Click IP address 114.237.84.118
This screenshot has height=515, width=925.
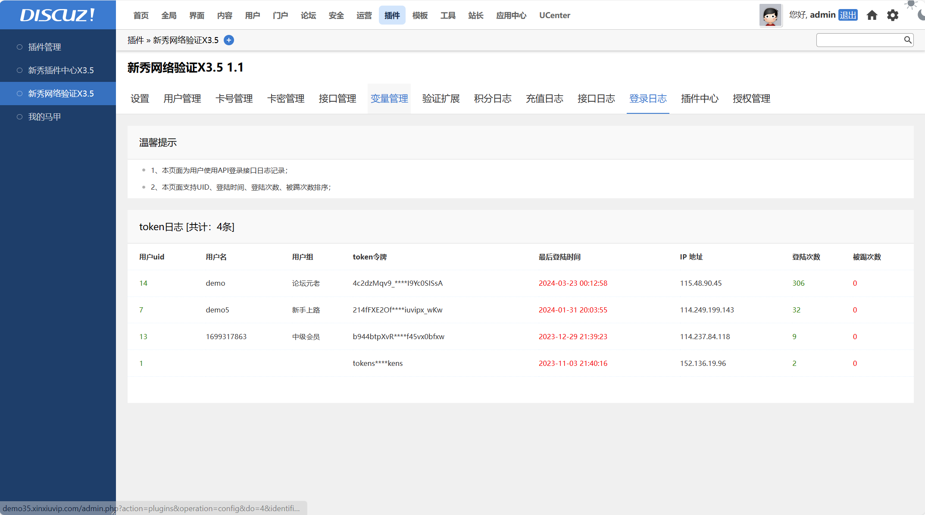(705, 337)
